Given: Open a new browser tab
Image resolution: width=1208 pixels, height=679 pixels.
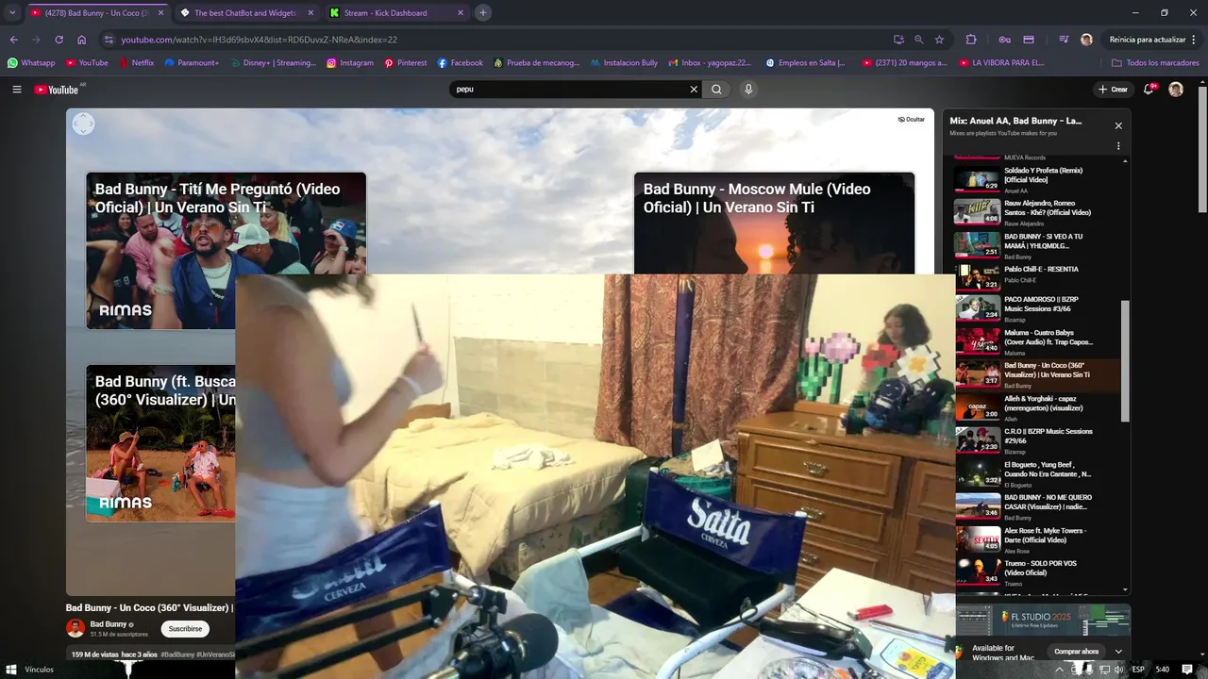Looking at the screenshot, I should pyautogui.click(x=482, y=12).
